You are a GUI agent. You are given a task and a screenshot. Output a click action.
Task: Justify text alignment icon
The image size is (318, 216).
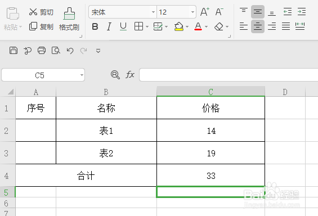[286, 26]
